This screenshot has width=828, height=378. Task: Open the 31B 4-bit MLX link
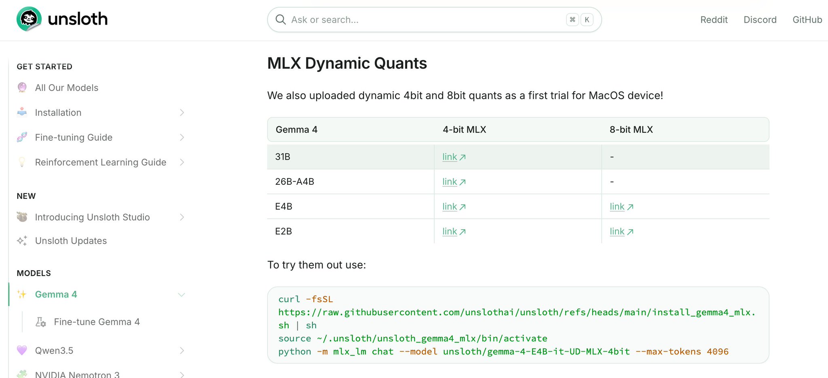point(454,157)
